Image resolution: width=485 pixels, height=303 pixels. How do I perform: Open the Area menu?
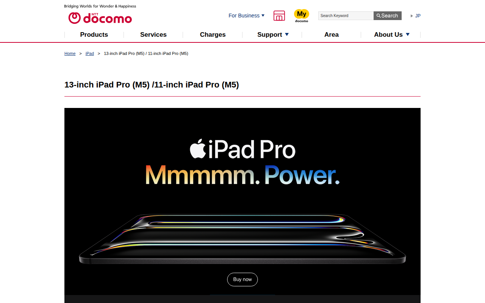tap(332, 34)
